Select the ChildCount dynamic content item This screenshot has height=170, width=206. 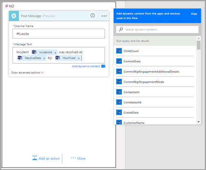pos(155,51)
